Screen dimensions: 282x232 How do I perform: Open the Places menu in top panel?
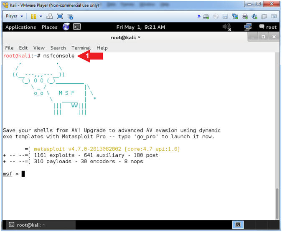click(49, 27)
